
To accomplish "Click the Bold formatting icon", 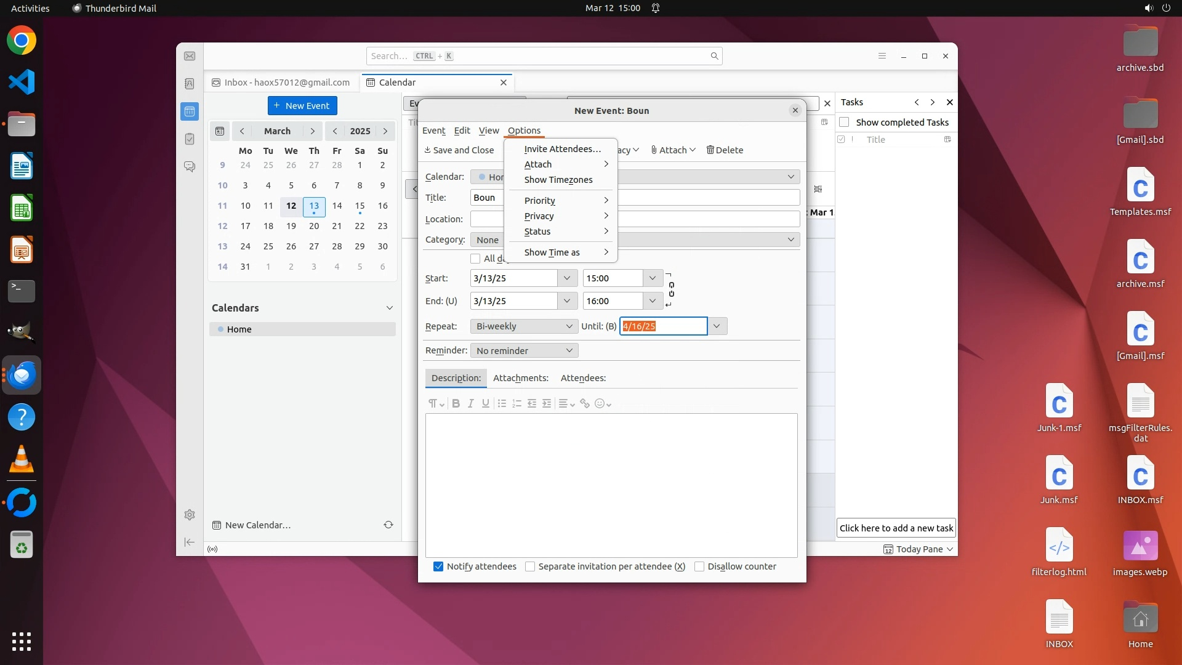I will [456, 403].
